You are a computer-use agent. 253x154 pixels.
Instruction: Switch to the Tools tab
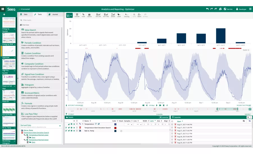click(40, 14)
